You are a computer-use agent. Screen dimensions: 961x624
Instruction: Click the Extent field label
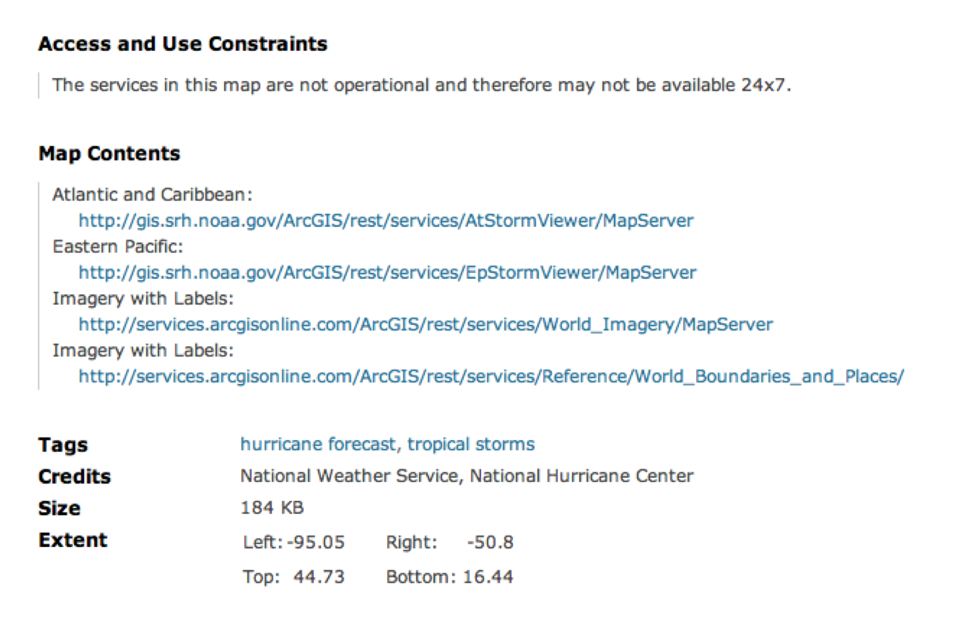click(73, 540)
